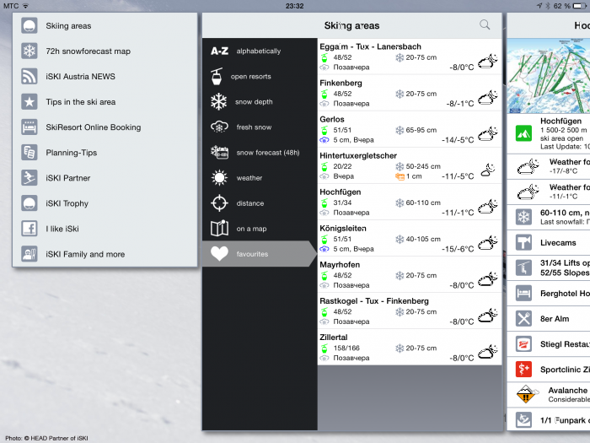Open the Mayrhofen resort row
Image resolution: width=590 pixels, height=443 pixels.
(410, 274)
